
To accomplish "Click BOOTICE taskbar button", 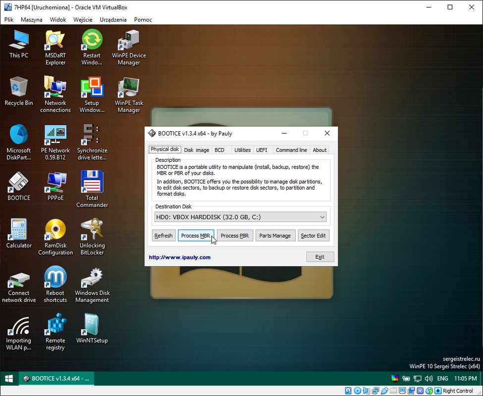I will click(56, 379).
